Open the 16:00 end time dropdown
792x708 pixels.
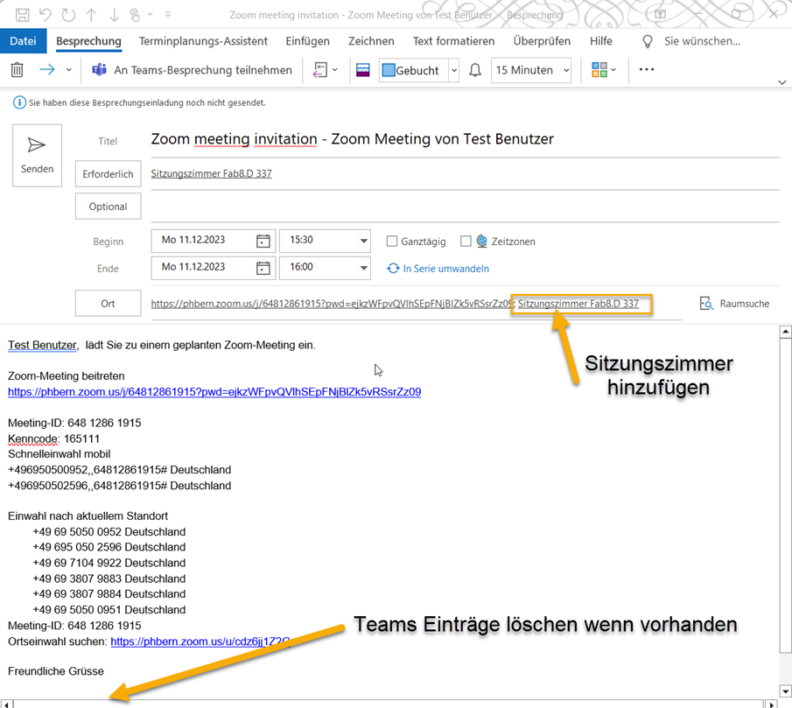click(x=363, y=268)
